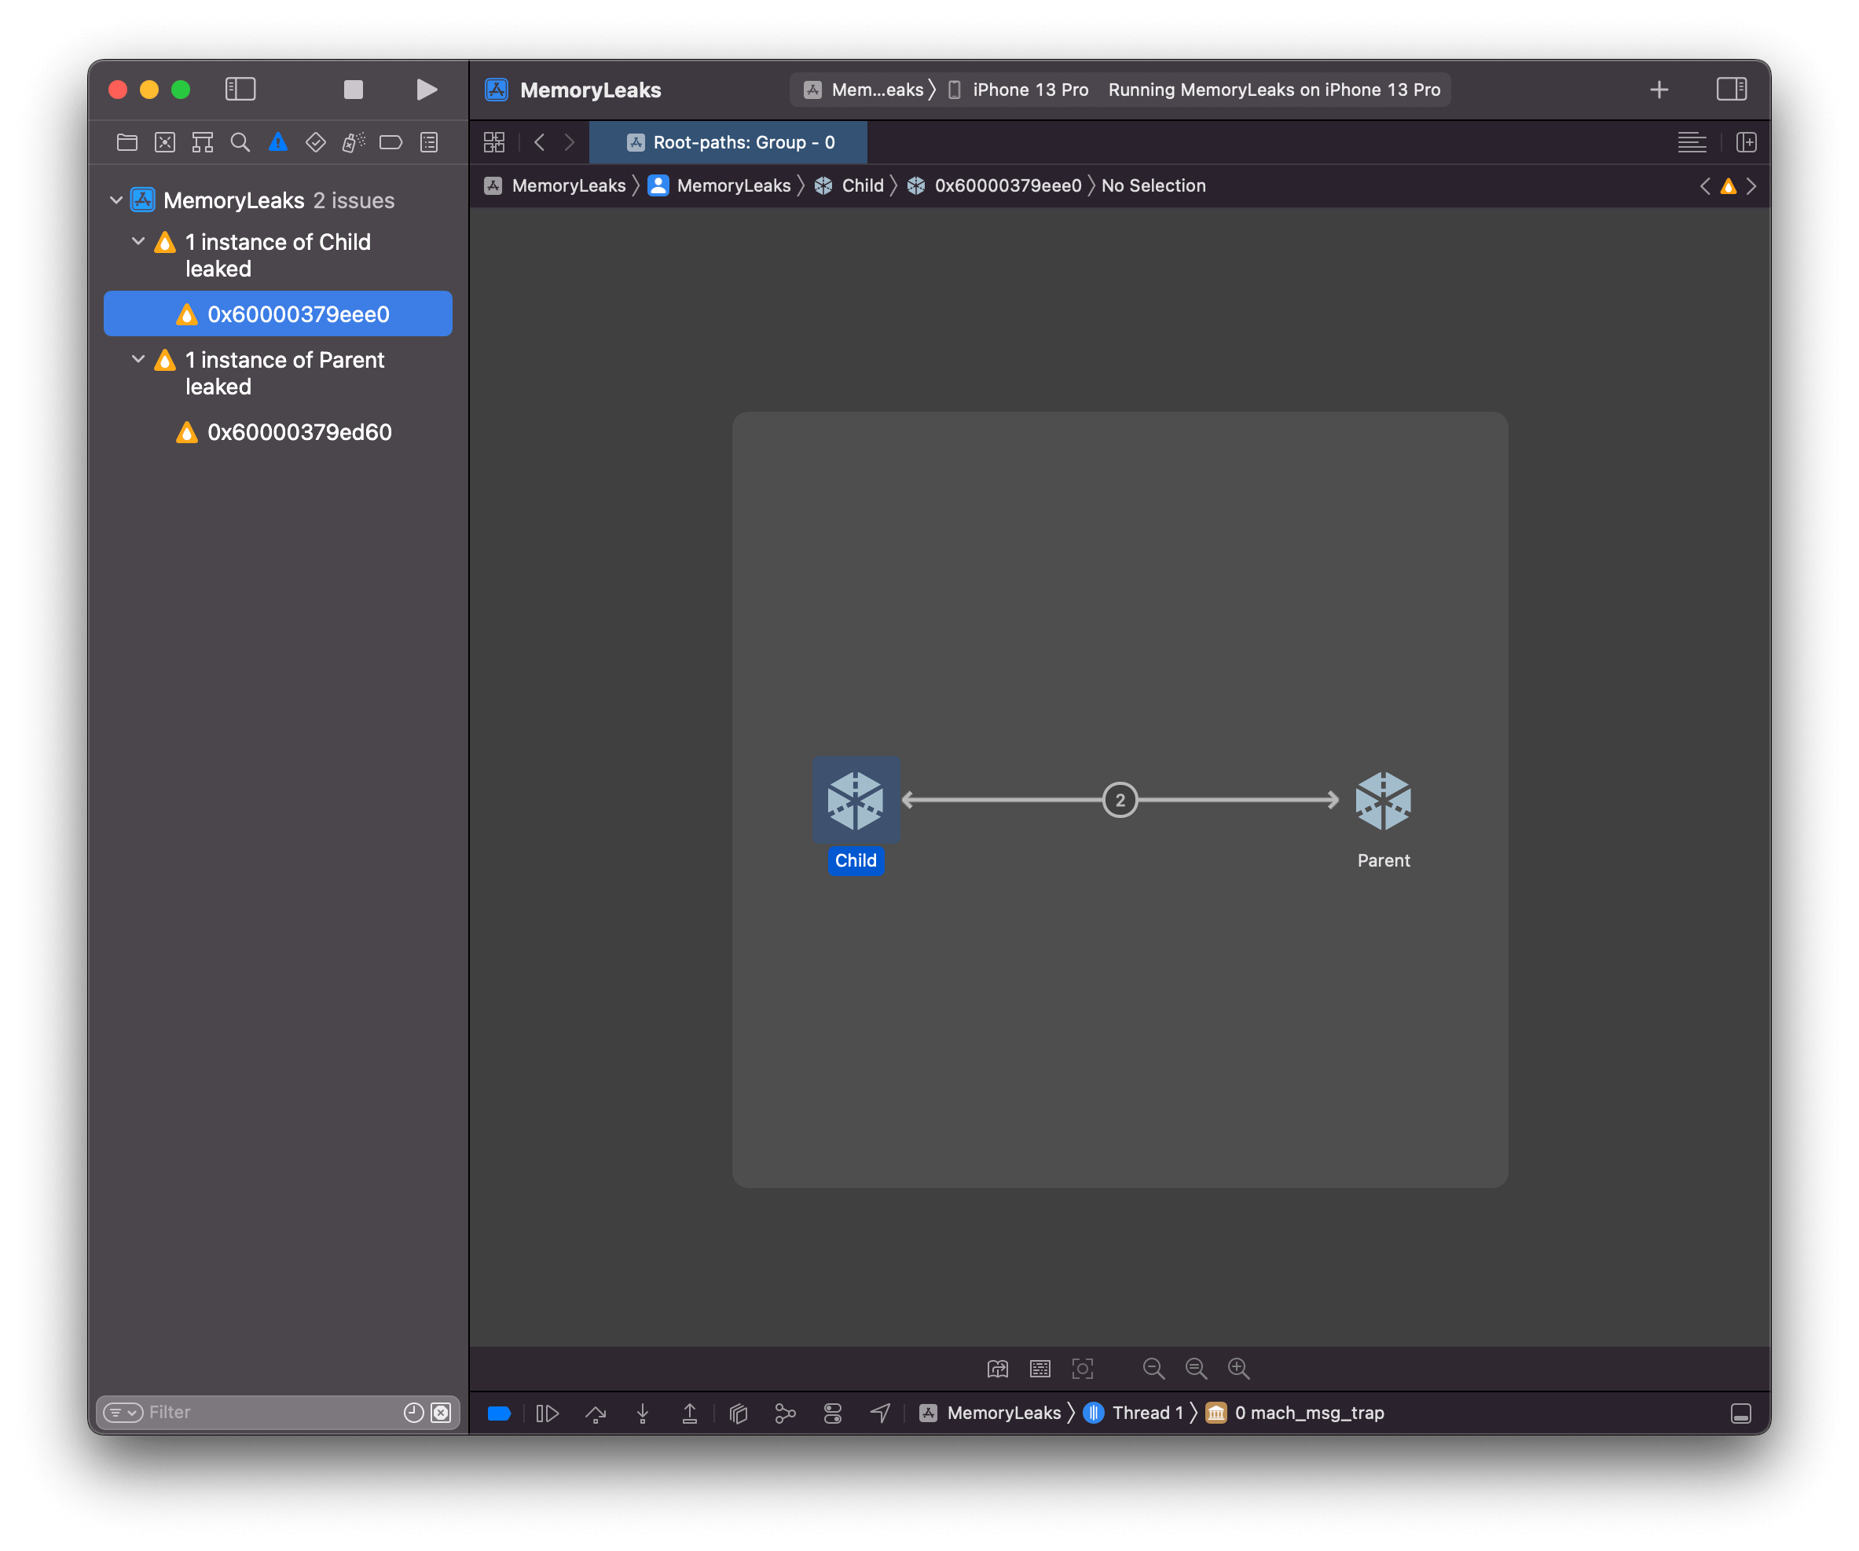The width and height of the screenshot is (1859, 1551).
Task: Stop the running MemoryLeaks app
Action: tap(354, 90)
